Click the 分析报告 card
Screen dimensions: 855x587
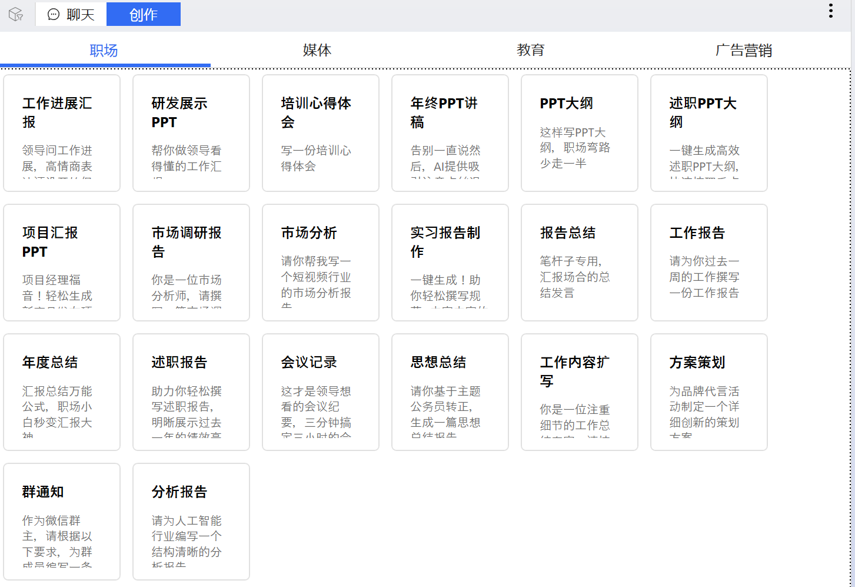pyautogui.click(x=191, y=521)
